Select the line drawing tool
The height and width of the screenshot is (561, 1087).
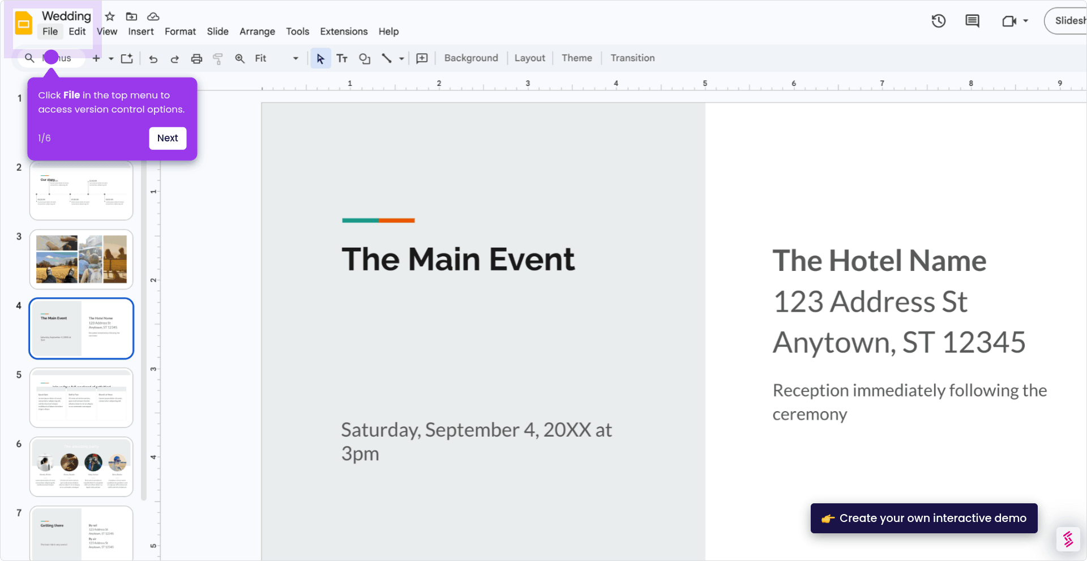pos(387,58)
